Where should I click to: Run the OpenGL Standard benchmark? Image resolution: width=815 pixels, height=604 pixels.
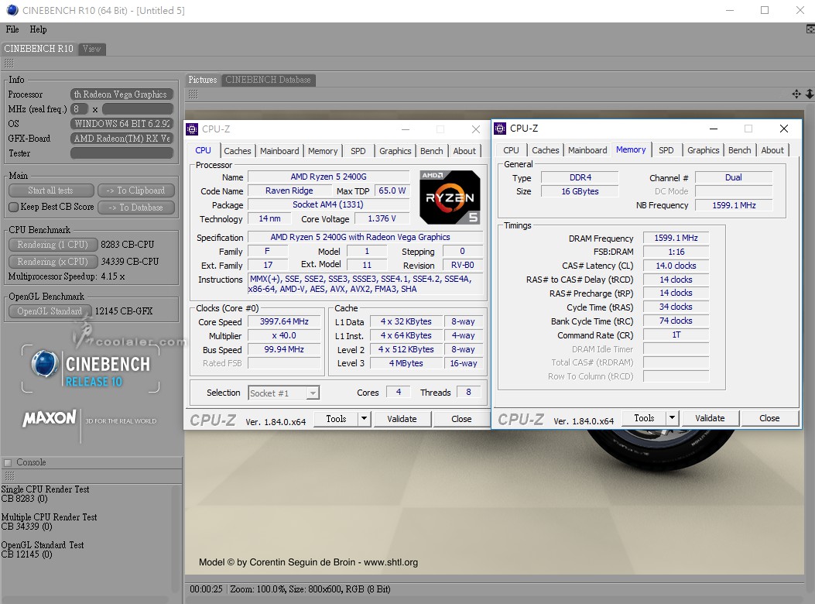point(50,311)
